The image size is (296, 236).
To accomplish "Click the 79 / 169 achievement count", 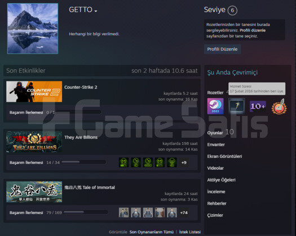I will click(x=54, y=212).
